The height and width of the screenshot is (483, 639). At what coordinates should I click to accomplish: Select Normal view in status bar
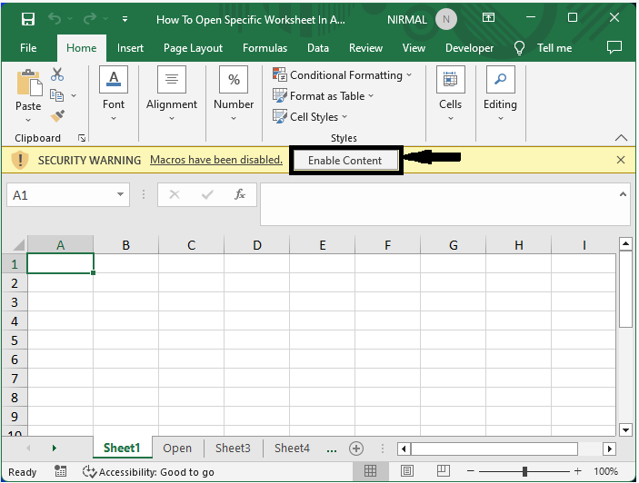tap(371, 471)
